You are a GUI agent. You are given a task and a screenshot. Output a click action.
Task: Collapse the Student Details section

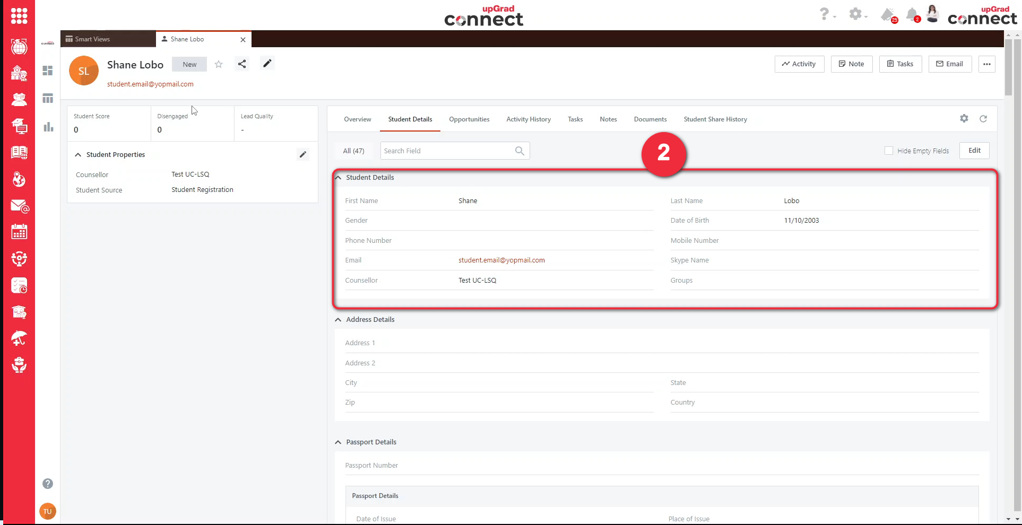tap(339, 178)
